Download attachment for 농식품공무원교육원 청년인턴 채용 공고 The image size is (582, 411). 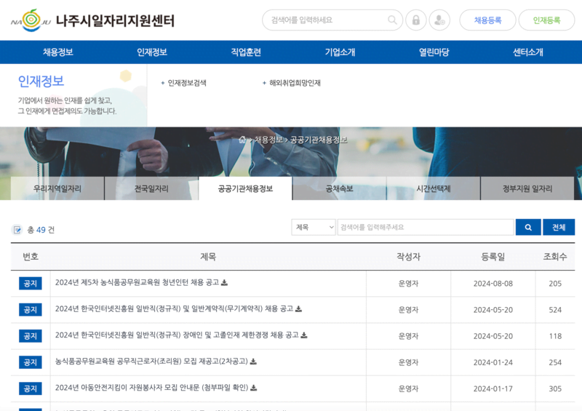pyautogui.click(x=224, y=283)
